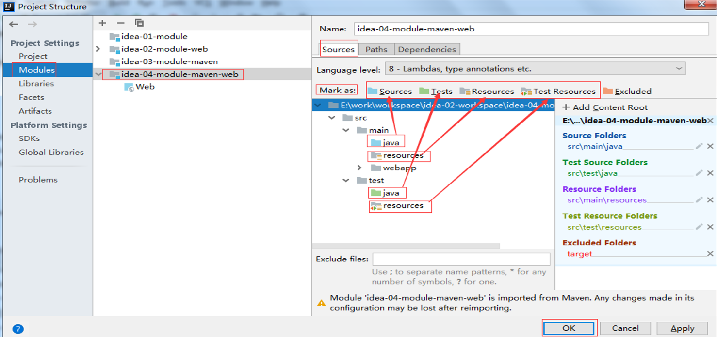The height and width of the screenshot is (337, 717).
Task: Mark folder as Tests
Action: (x=436, y=91)
